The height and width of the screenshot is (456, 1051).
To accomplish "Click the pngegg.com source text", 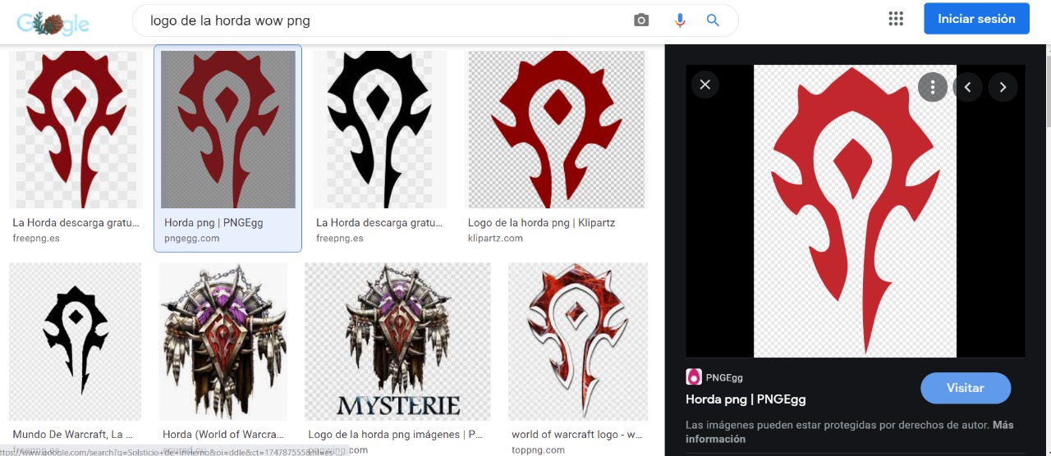I will pos(192,238).
